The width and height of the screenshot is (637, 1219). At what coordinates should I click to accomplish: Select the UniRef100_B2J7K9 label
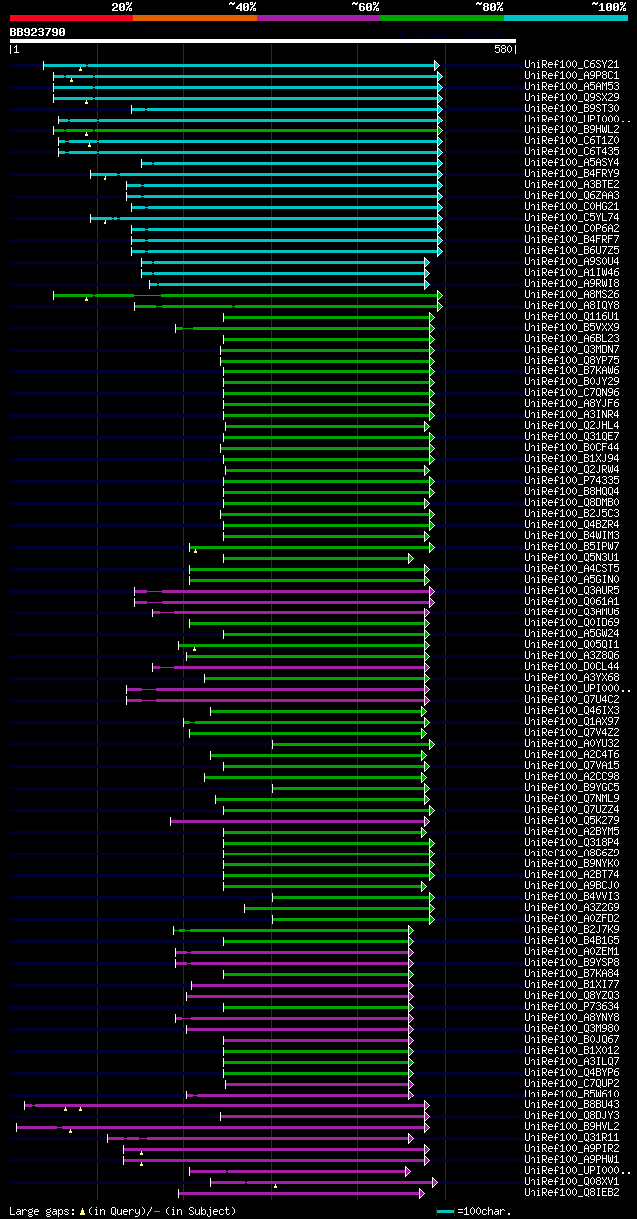pyautogui.click(x=571, y=929)
